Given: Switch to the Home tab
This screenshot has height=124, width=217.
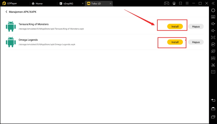Looking at the screenshot, I should click(37, 4).
